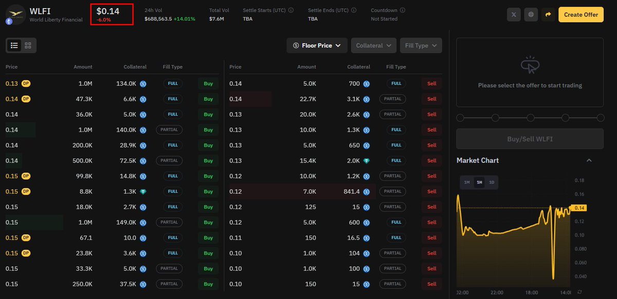Click USDC icon next to 134.0K collateral
The height and width of the screenshot is (299, 617).
(x=143, y=84)
